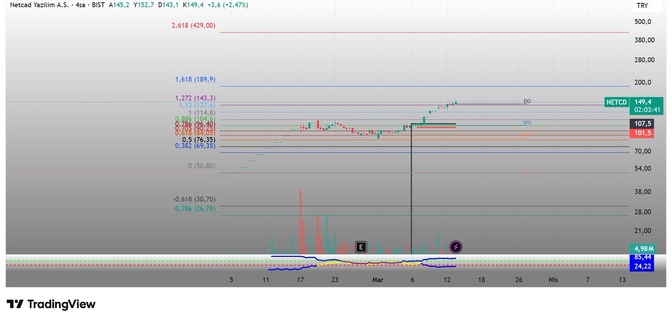The width and height of the screenshot is (672, 321).
Task: Click the 70,00 price axis value
Action: tap(642, 152)
